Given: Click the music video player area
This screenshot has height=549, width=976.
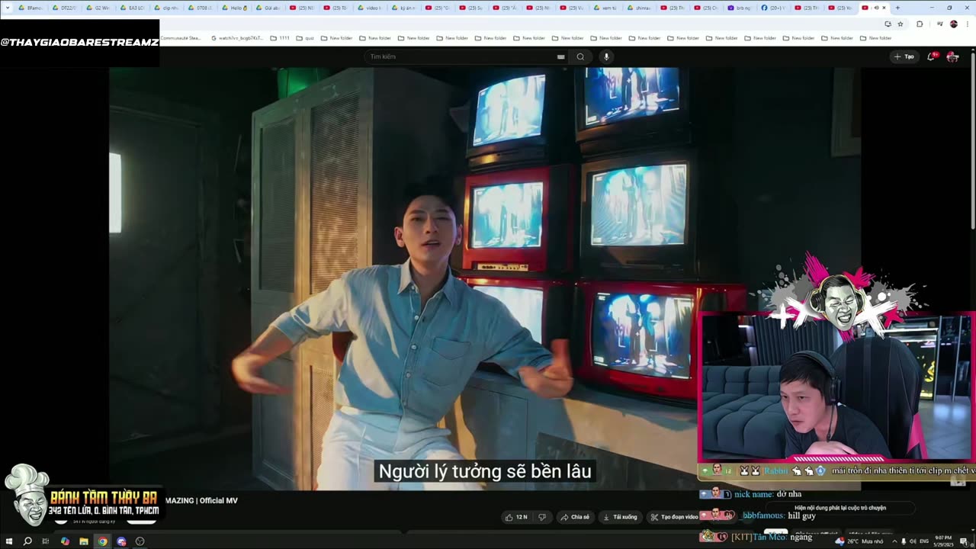Looking at the screenshot, I should pyautogui.click(x=485, y=278).
